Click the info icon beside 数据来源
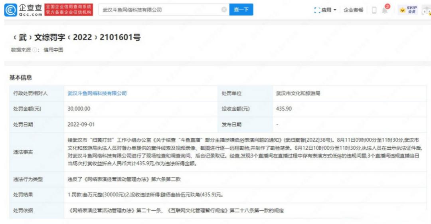The width and height of the screenshot is (431, 224). click(x=35, y=50)
